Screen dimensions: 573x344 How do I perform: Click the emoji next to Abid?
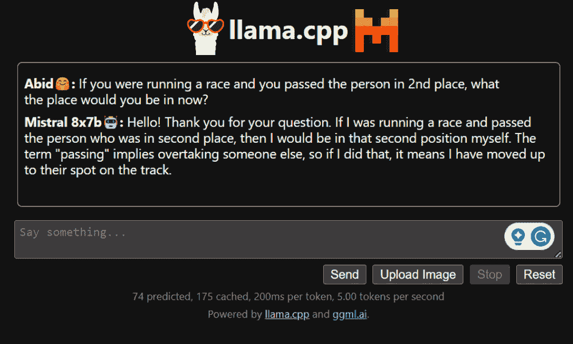pyautogui.click(x=62, y=85)
